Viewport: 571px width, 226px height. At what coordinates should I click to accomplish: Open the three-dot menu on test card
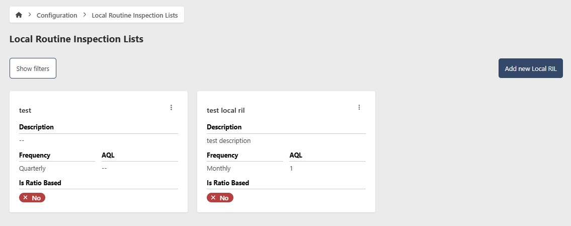(x=171, y=107)
